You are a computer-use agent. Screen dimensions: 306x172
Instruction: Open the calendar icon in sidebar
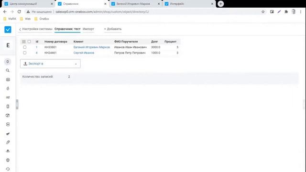pos(8,79)
